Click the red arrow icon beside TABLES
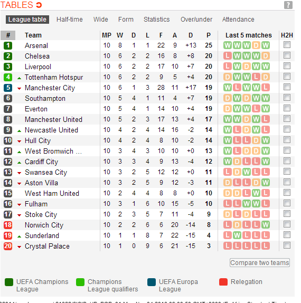This screenshot has height=303, width=301. 39,5
